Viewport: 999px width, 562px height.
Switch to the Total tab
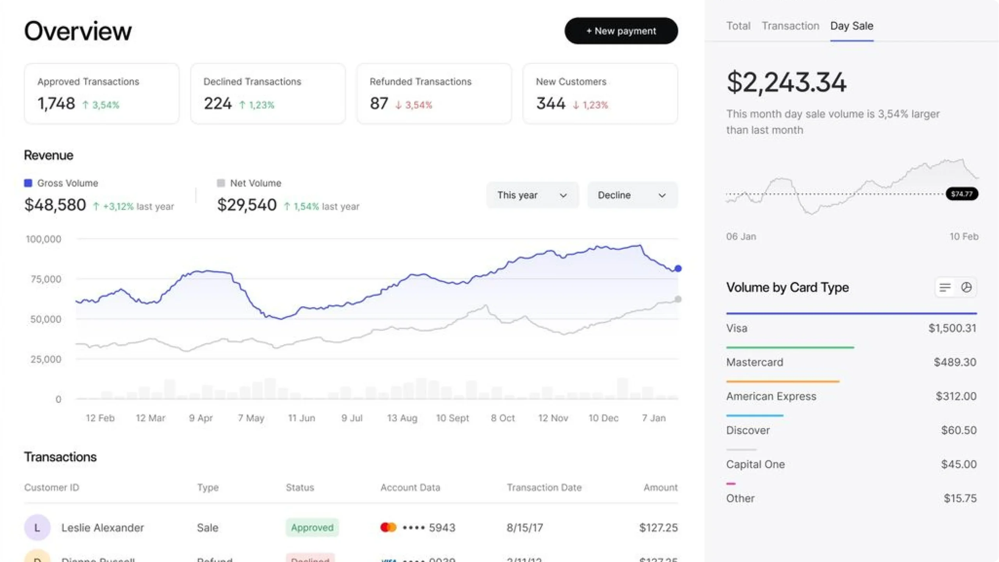[738, 26]
